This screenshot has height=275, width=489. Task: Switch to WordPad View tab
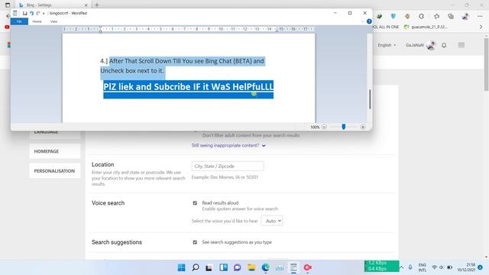point(53,21)
